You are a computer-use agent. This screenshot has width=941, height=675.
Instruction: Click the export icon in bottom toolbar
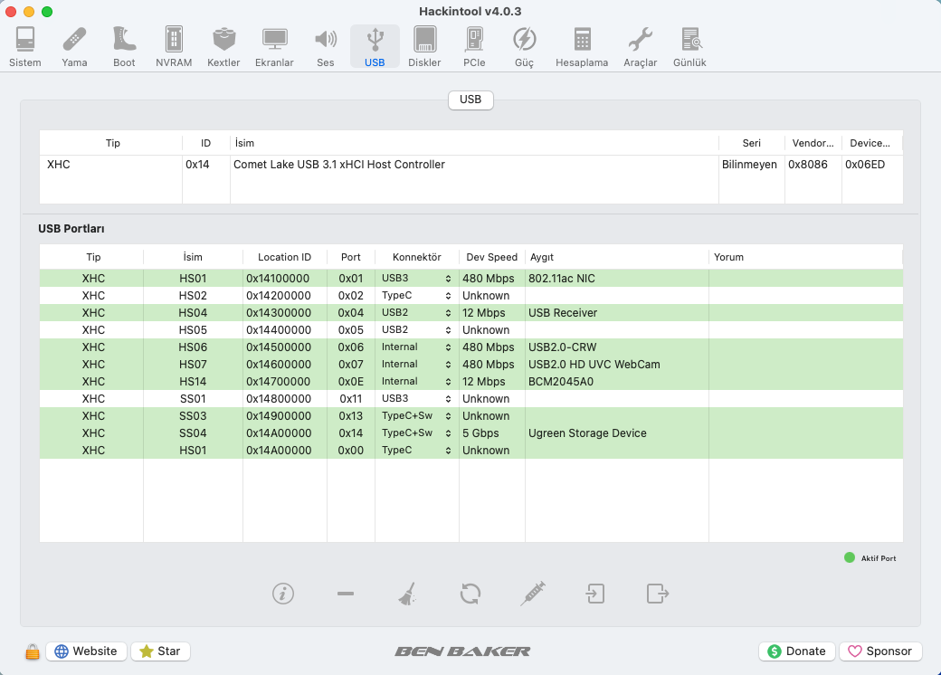pos(657,594)
